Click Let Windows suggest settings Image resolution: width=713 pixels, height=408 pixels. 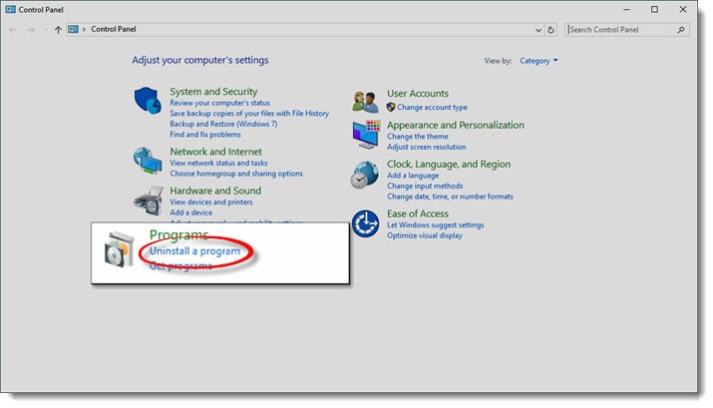click(x=436, y=225)
